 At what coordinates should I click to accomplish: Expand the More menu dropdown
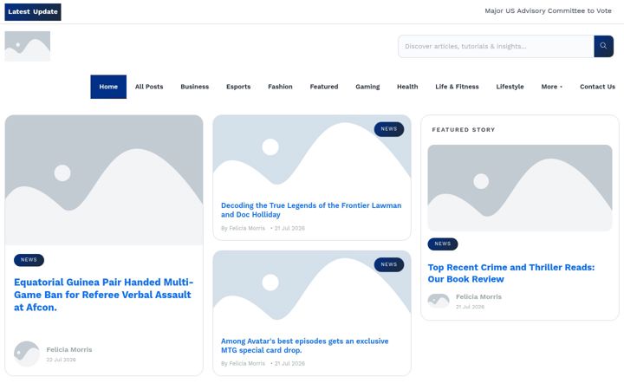(x=551, y=87)
